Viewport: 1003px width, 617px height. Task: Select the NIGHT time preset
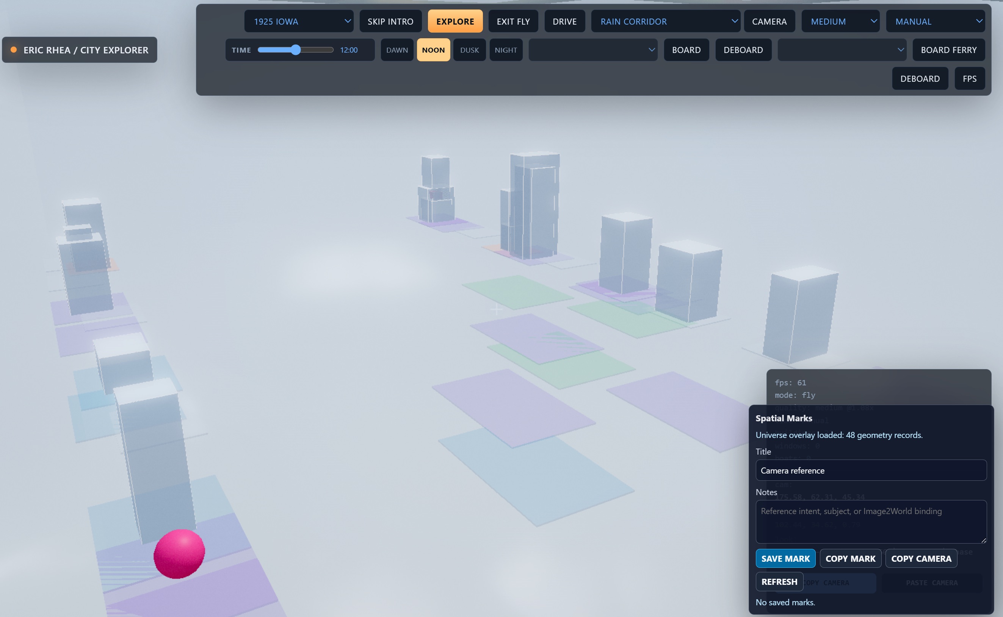point(506,50)
